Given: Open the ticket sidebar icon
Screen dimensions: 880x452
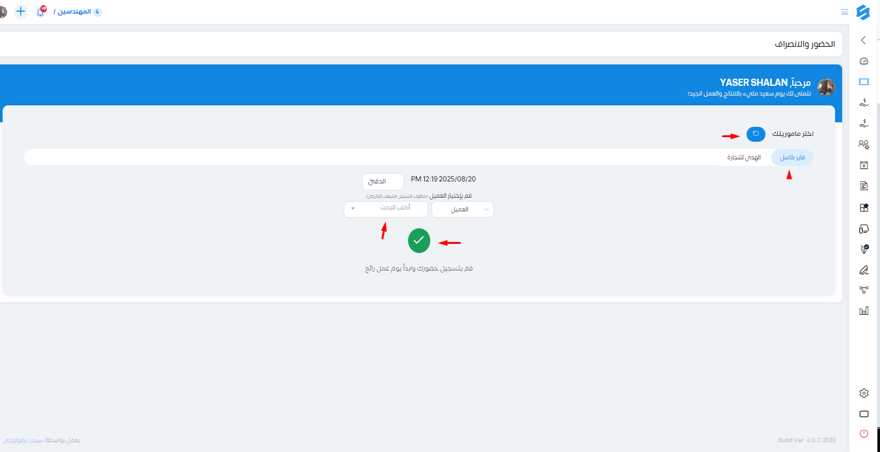Looking at the screenshot, I should 864,82.
